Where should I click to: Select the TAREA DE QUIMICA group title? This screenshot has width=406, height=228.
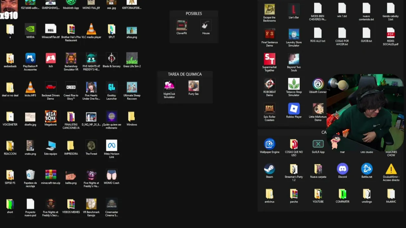185,74
